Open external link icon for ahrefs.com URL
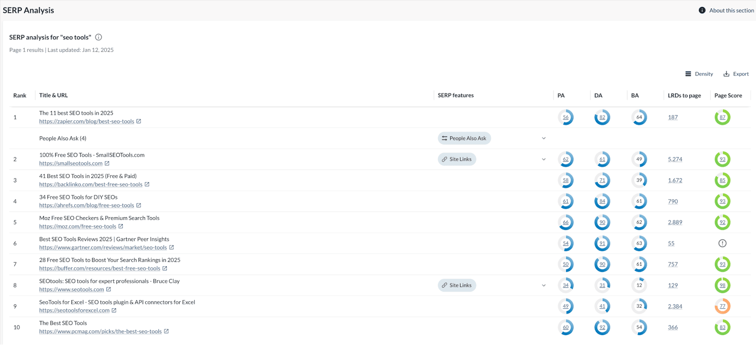The image size is (756, 345). click(x=139, y=205)
